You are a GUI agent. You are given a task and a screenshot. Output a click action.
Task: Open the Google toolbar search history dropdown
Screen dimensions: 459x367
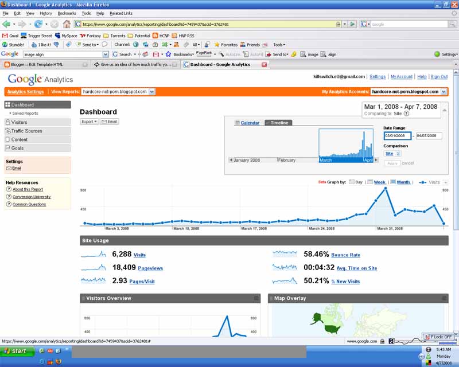[x=106, y=54]
